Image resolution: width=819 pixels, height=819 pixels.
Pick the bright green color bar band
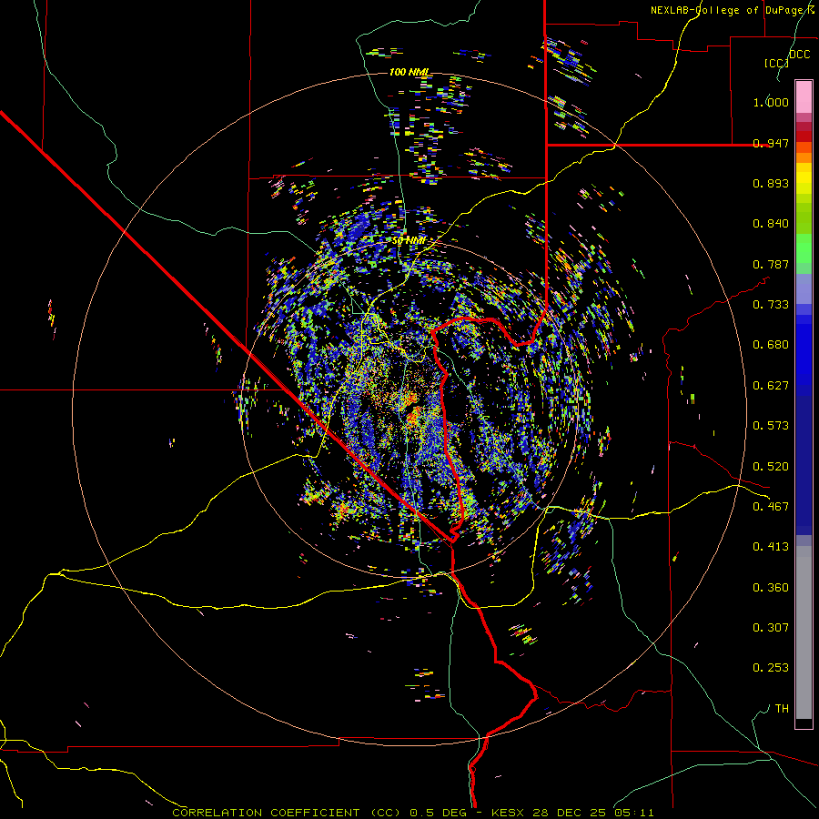(804, 248)
